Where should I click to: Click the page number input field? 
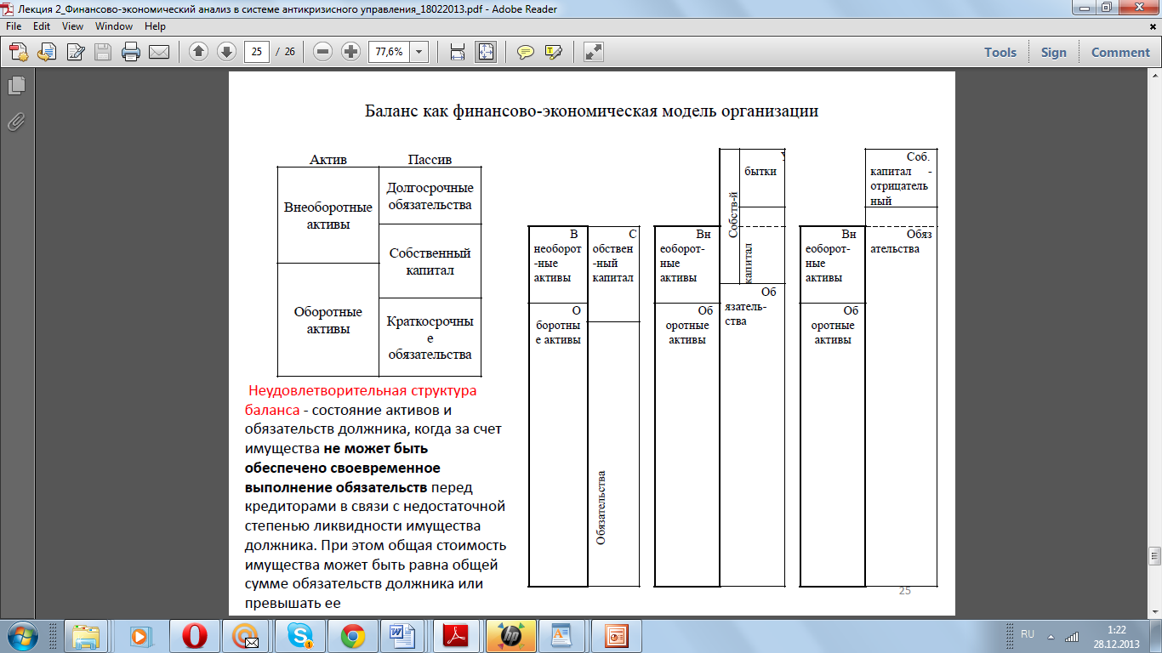tap(257, 52)
